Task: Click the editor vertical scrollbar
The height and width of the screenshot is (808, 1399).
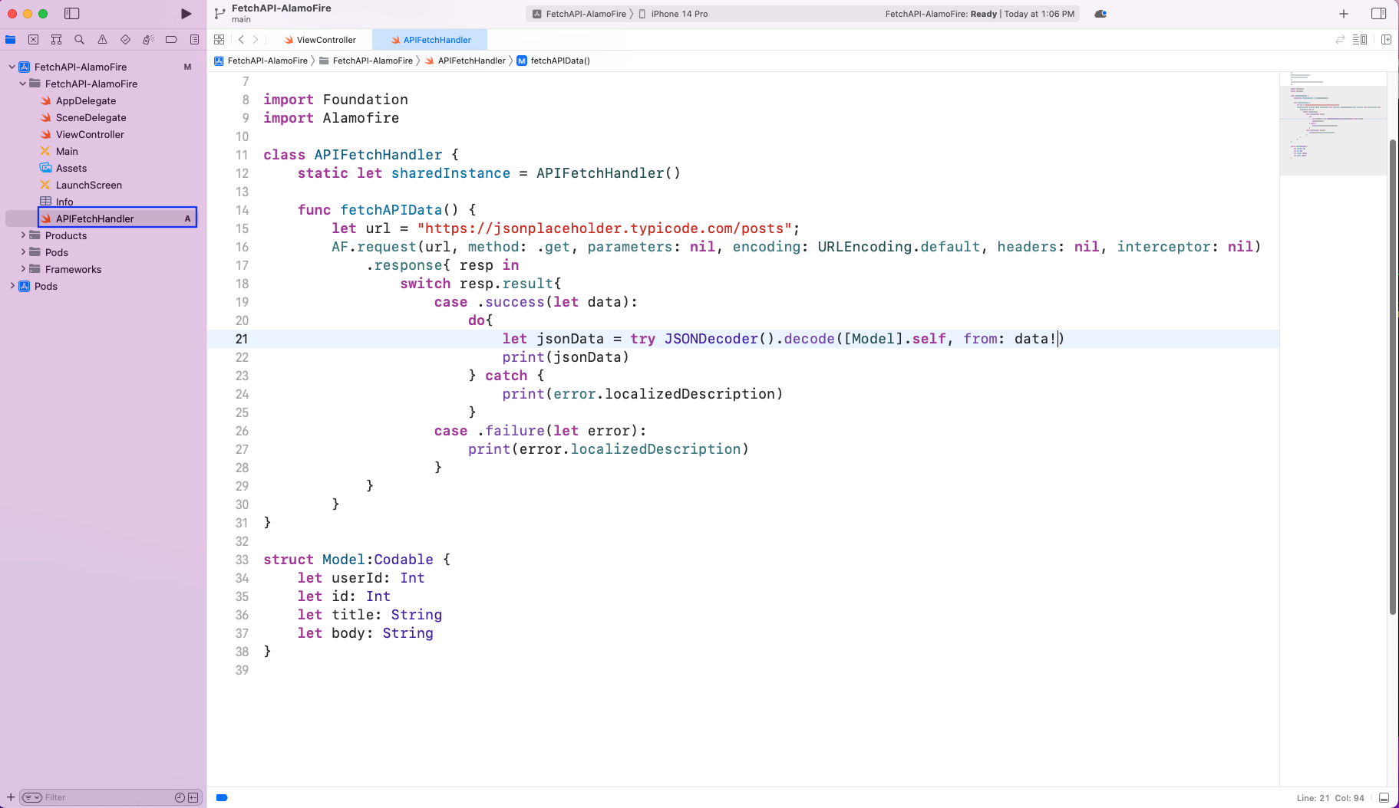Action: (1392, 377)
